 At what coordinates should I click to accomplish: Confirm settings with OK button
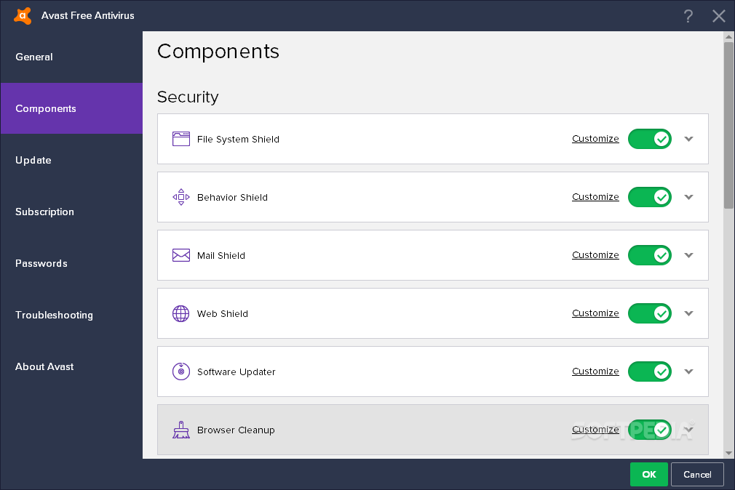tap(648, 475)
